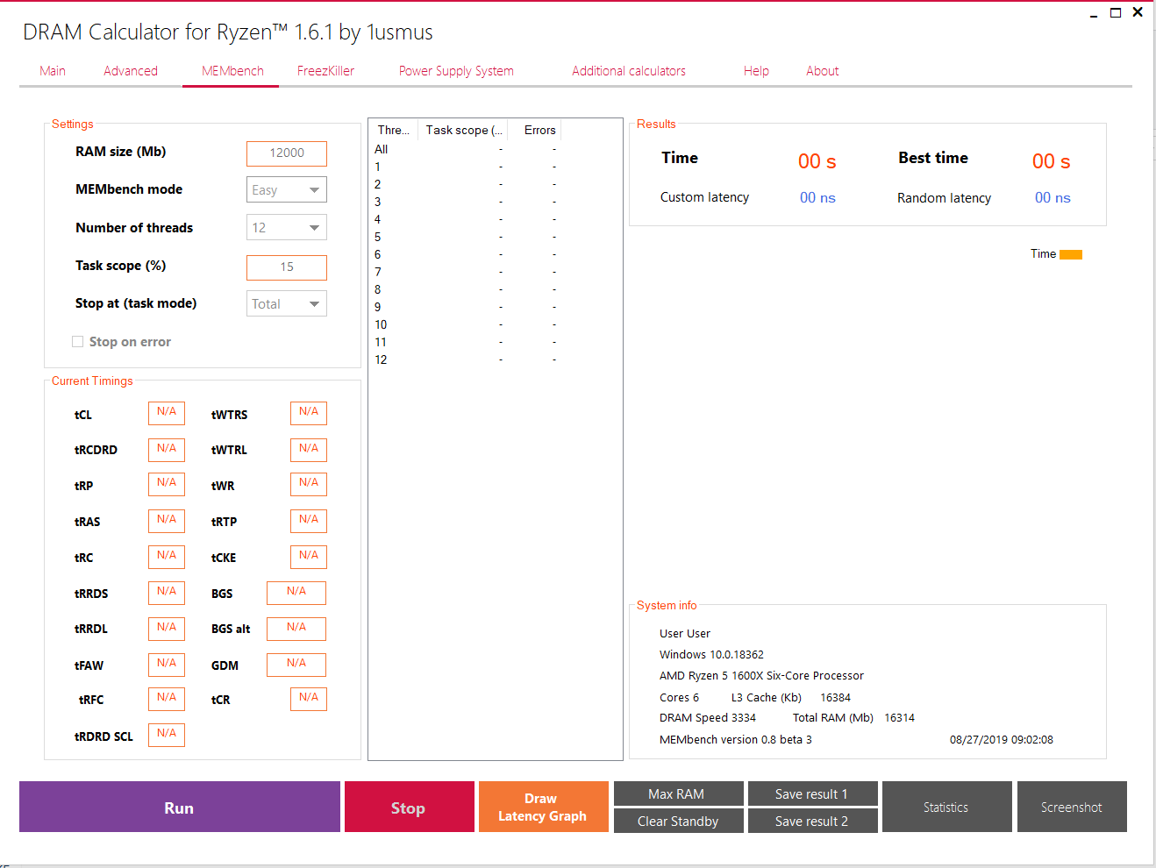The height and width of the screenshot is (868, 1156).
Task: Click Save result 1 button
Action: [813, 793]
